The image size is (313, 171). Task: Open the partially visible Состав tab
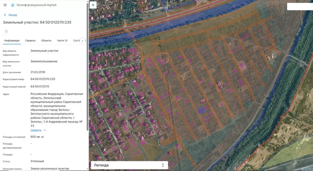tap(76, 41)
